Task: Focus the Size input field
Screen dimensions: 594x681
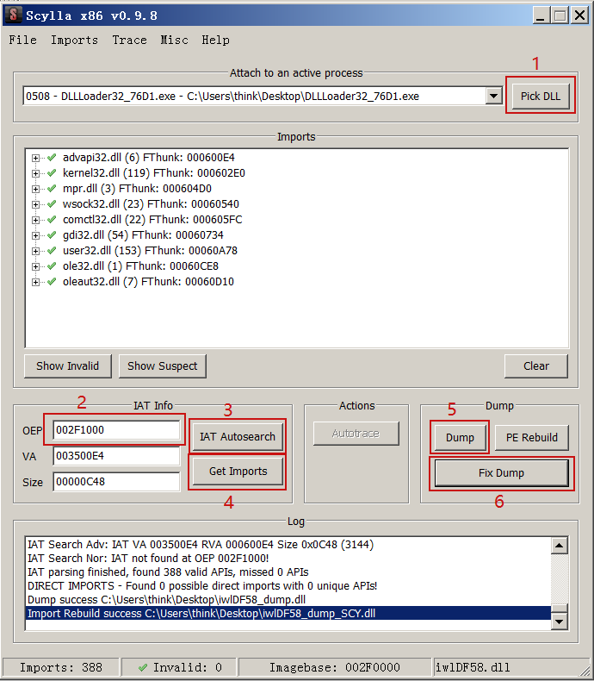Action: (116, 482)
